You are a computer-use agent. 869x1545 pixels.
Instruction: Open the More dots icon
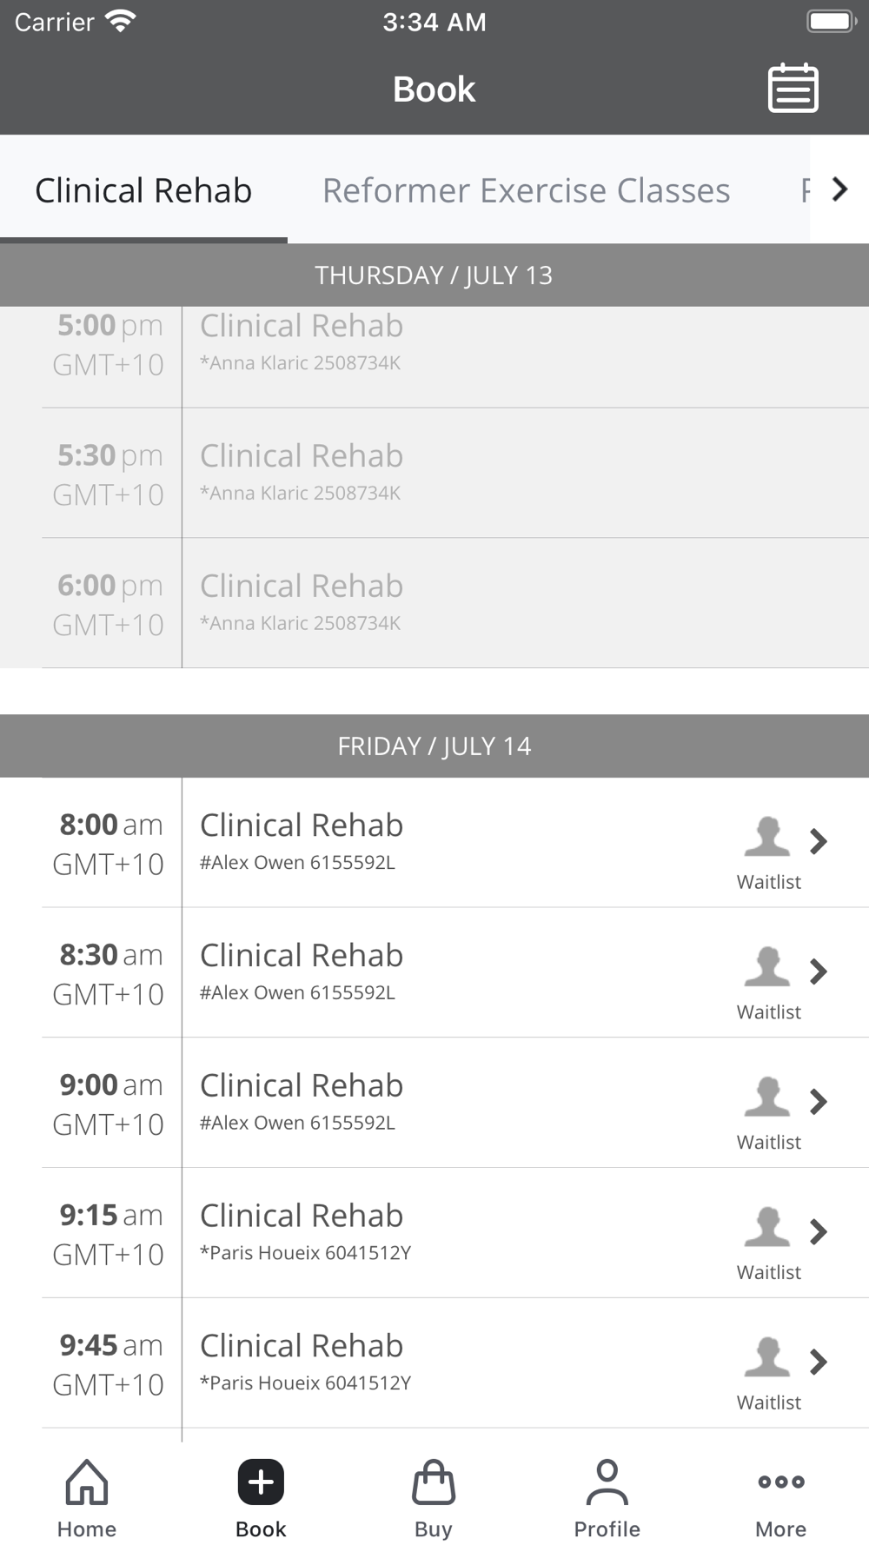[780, 1482]
